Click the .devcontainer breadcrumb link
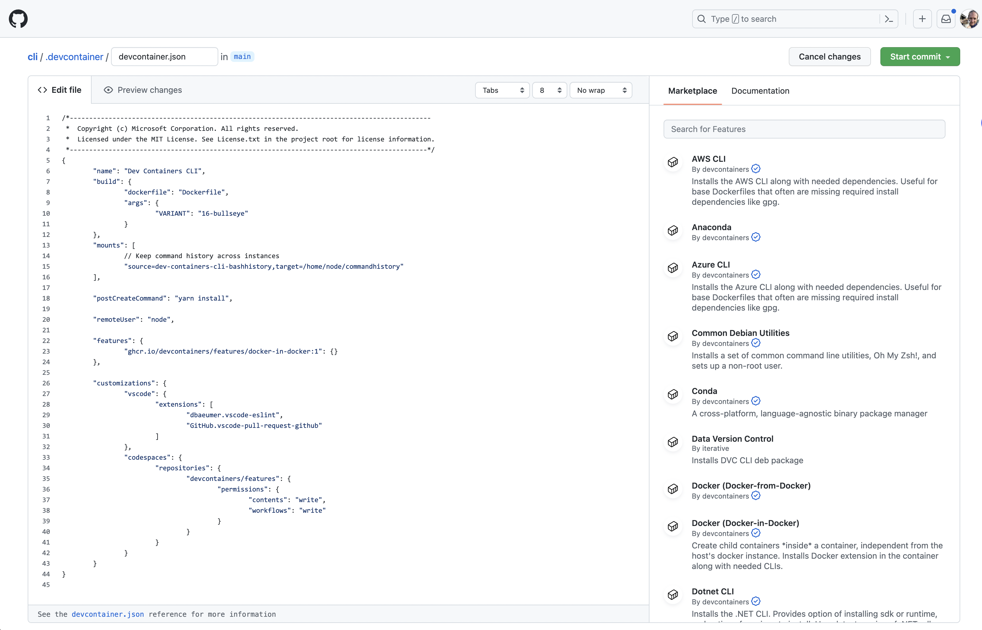The height and width of the screenshot is (630, 982). (74, 57)
